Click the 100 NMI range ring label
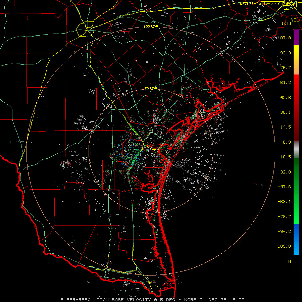302x302 pixels. point(151,27)
